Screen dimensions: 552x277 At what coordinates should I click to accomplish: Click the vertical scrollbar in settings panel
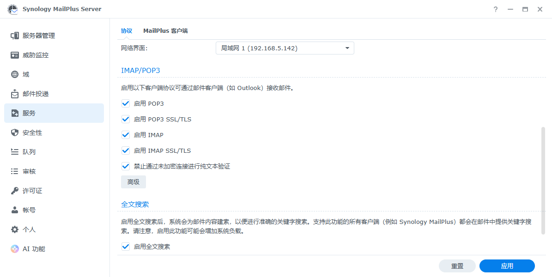click(543, 181)
